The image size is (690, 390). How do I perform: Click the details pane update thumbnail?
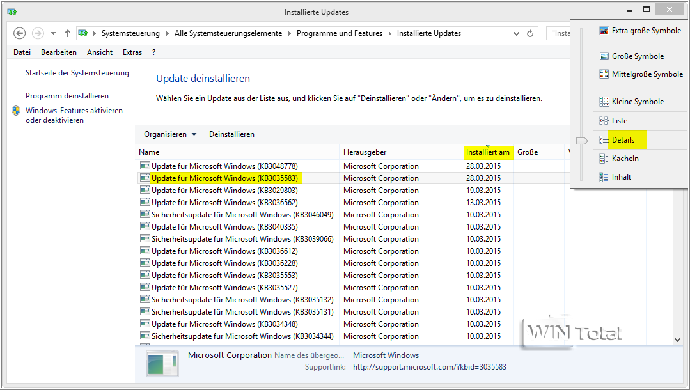(163, 364)
